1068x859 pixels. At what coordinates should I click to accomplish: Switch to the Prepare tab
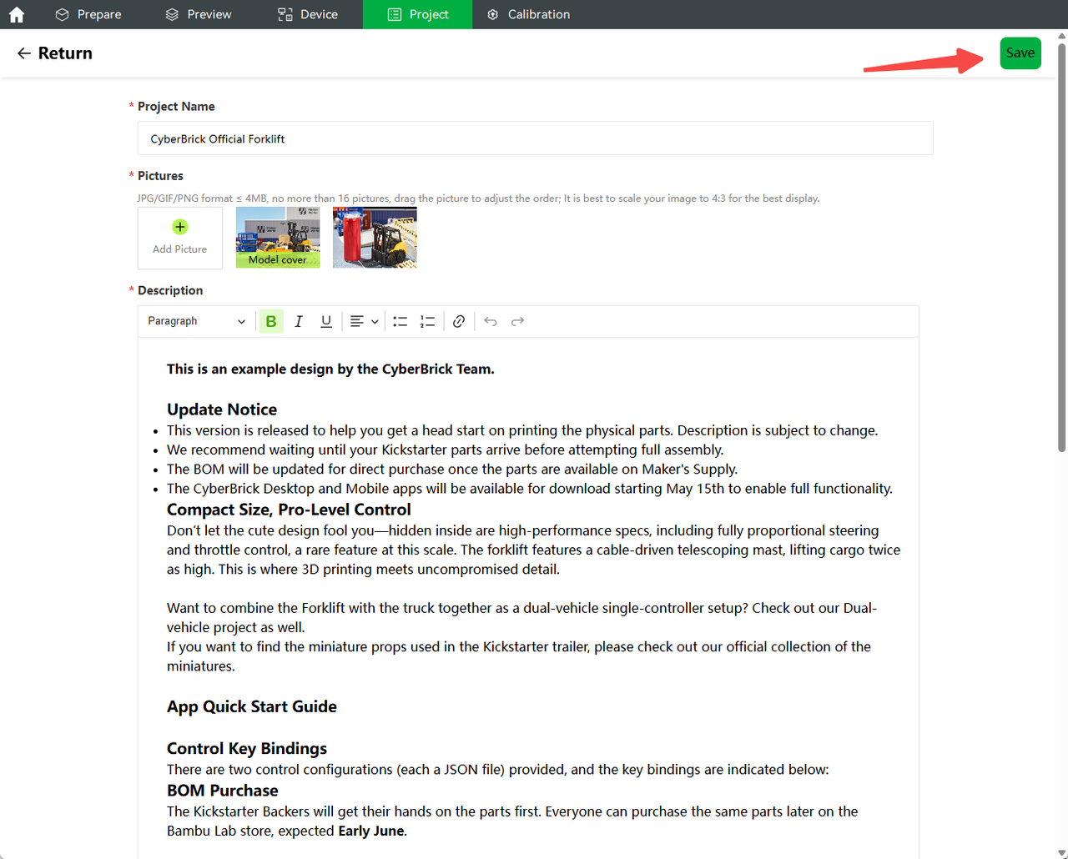(88, 14)
